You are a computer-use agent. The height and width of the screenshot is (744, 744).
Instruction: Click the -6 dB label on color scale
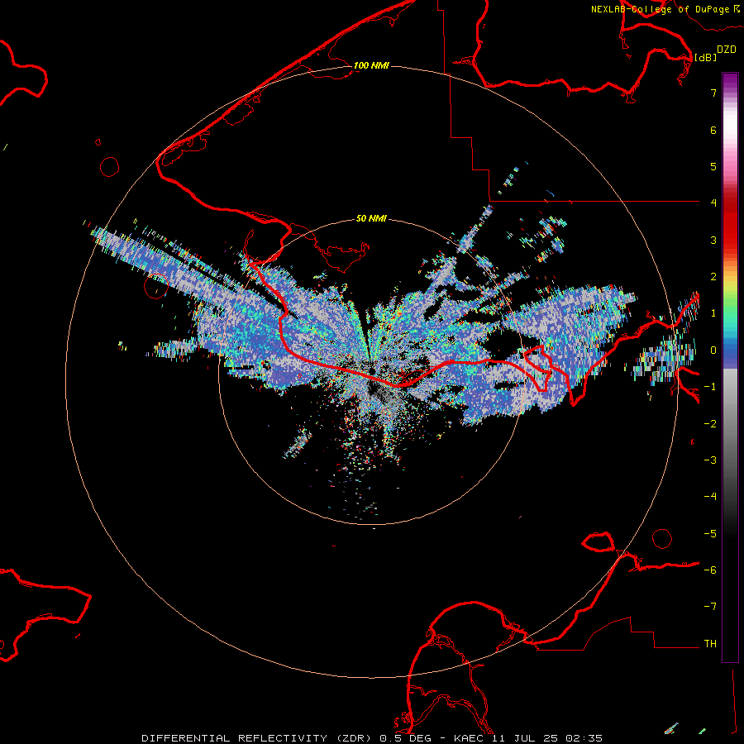(710, 570)
